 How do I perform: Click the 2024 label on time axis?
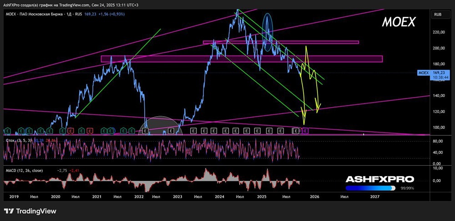[220, 197]
